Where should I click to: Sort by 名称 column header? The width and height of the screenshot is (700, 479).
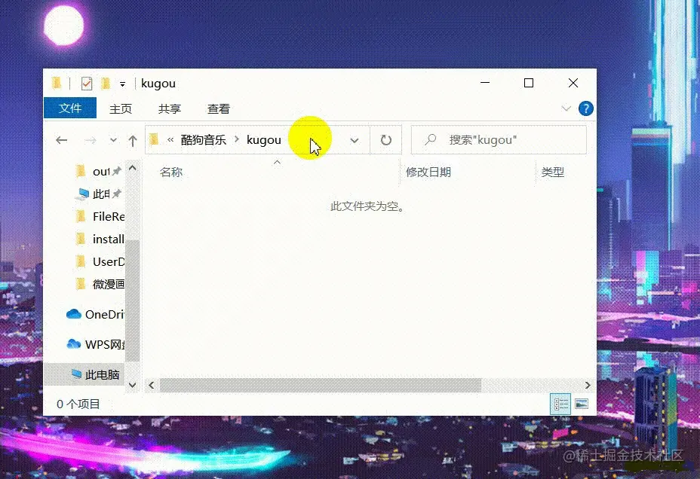point(171,172)
